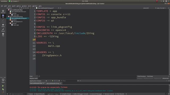This screenshot has height=95, width=170.
Task: Jump via the Line 10, Col 1 indicator
Action: click(161, 8)
